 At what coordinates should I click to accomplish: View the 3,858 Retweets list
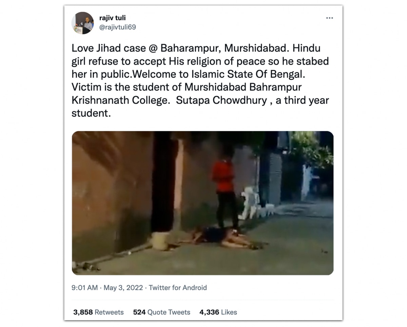pos(98,312)
